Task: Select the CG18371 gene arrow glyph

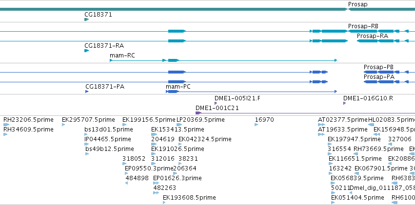Action: (86, 19)
